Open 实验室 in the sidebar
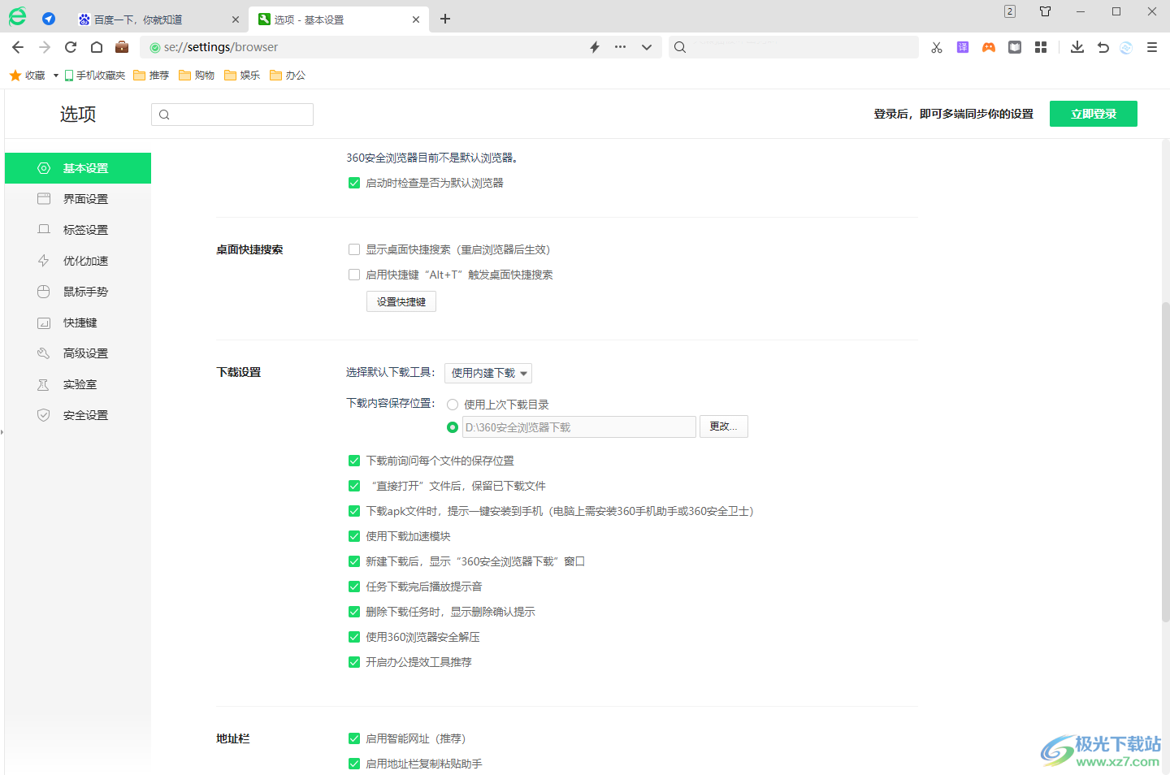 [78, 384]
